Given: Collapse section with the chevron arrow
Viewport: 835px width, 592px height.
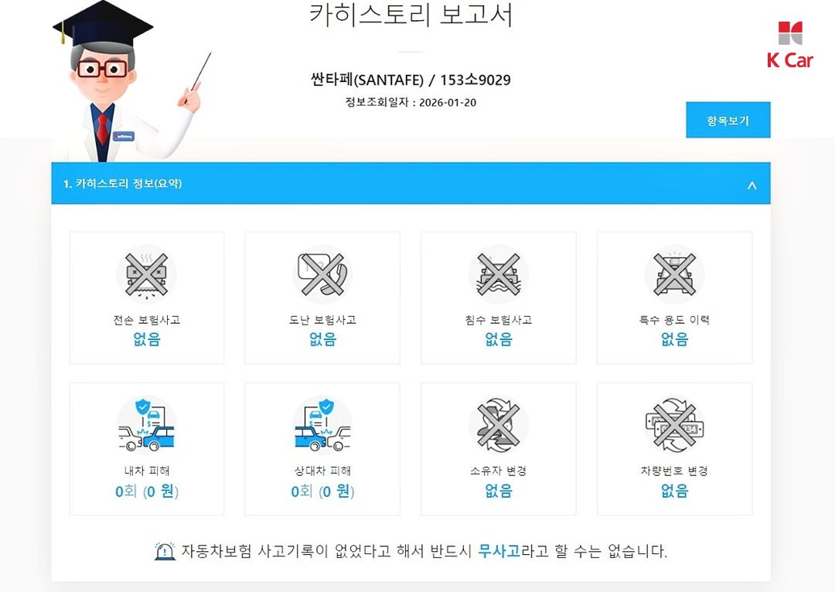Looking at the screenshot, I should click(x=752, y=185).
